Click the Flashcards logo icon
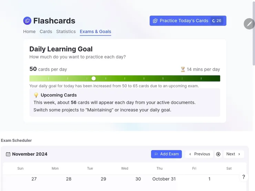The image size is (255, 191). [27, 21]
